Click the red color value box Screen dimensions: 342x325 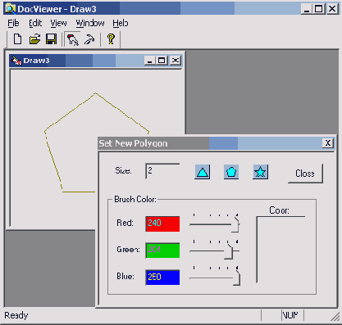tap(162, 223)
